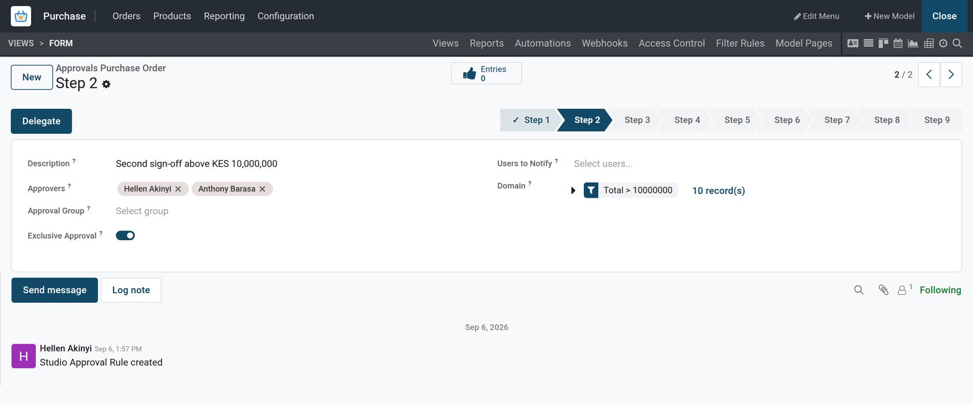Search messages in the chatter
This screenshot has height=405, width=973.
(859, 290)
